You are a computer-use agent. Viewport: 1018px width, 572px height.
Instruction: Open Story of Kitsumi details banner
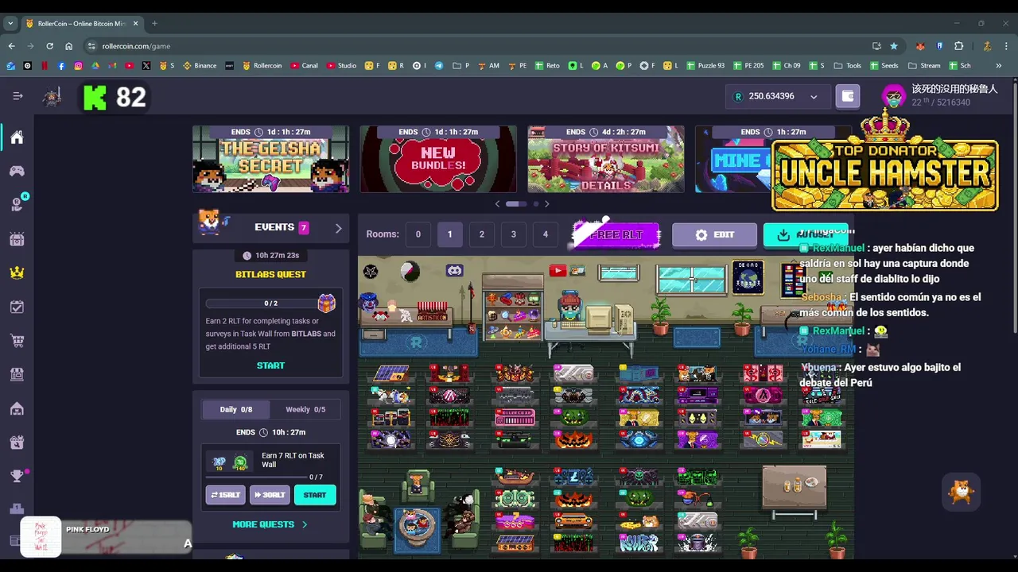606,159
